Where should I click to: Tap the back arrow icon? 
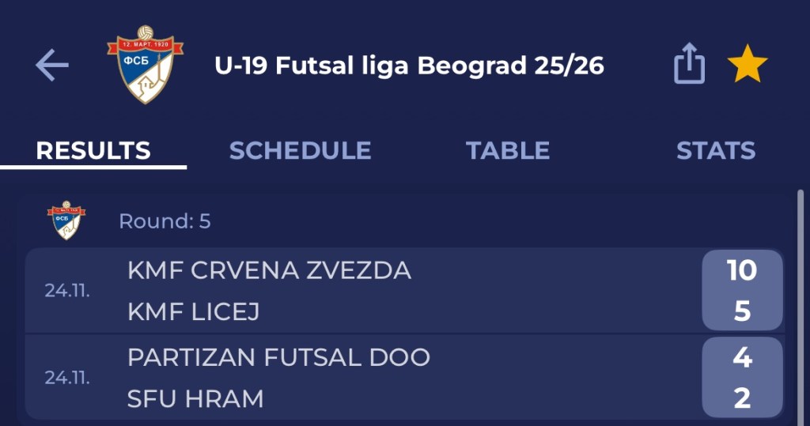pos(52,66)
